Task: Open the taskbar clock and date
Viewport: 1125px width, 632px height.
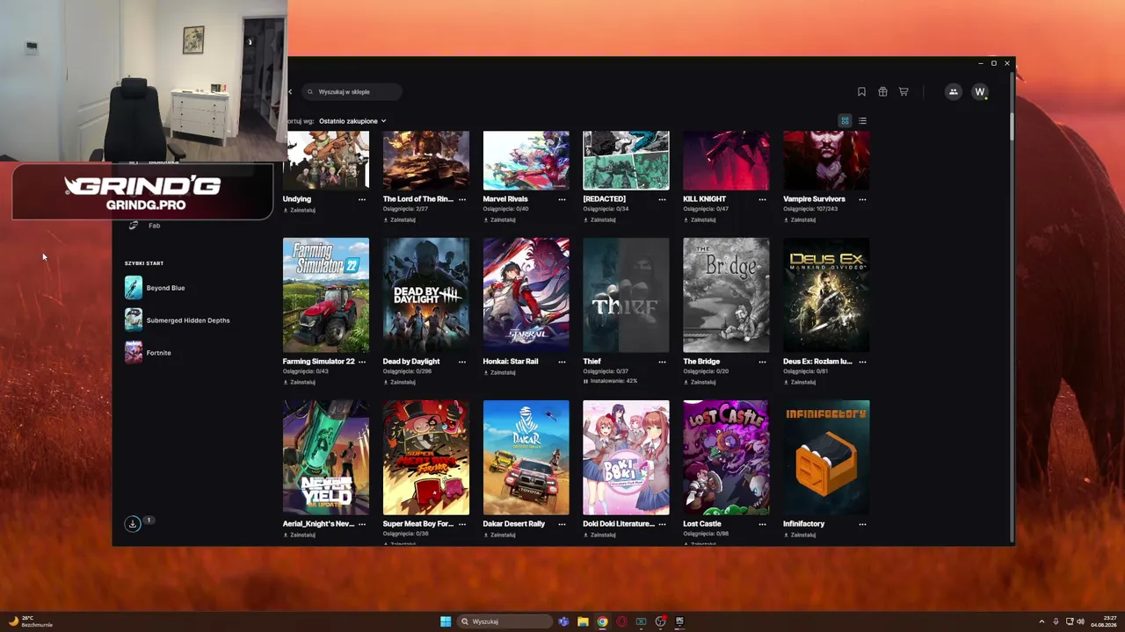Action: 1103,621
